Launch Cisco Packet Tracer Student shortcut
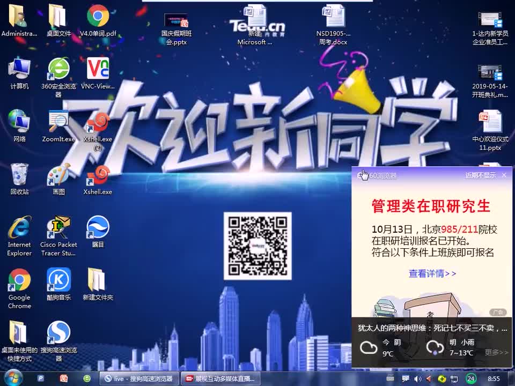 [58, 236]
